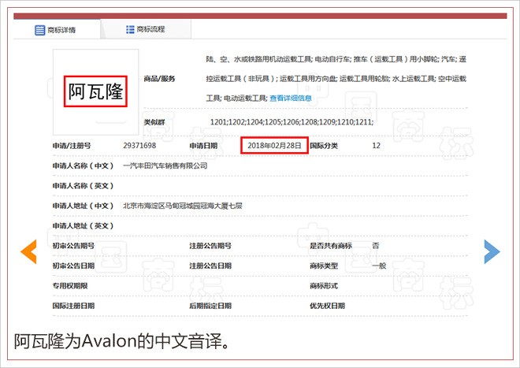
Task: Click the registration number 29371698
Action: pyautogui.click(x=139, y=146)
